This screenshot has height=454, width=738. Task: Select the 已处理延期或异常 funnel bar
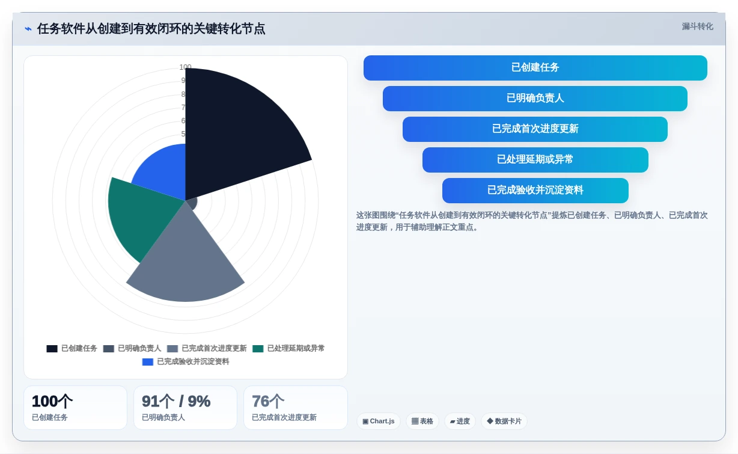click(535, 160)
